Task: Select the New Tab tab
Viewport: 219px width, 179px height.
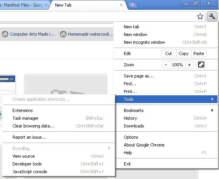Action: [x=88, y=5]
